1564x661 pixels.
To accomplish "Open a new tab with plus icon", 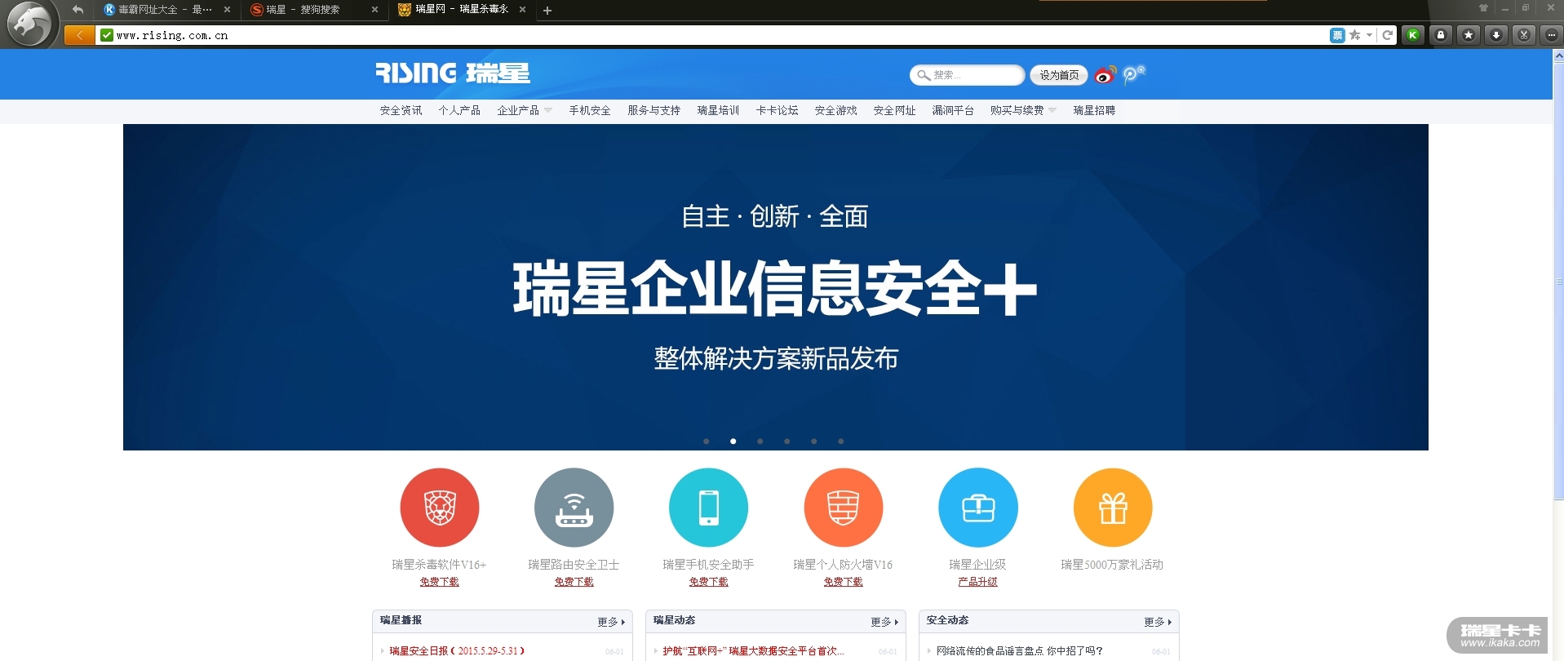I will point(547,11).
